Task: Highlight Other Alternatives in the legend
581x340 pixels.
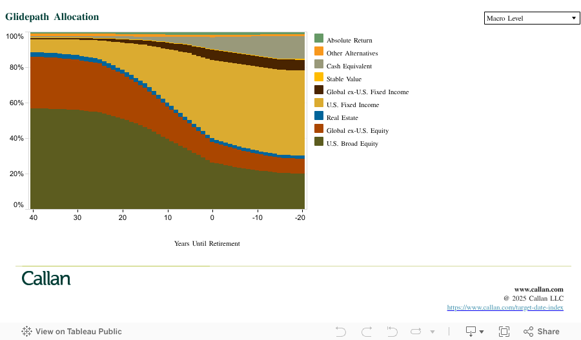Action: [x=352, y=54]
